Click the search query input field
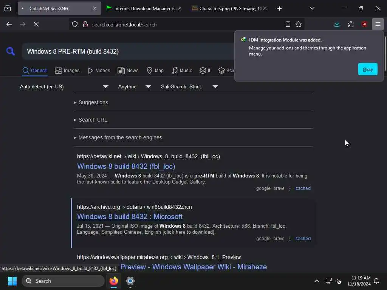 pos(128,51)
